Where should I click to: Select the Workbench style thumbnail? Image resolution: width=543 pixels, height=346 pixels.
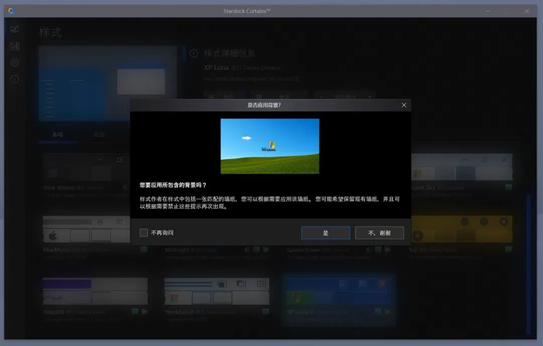[x=217, y=291]
